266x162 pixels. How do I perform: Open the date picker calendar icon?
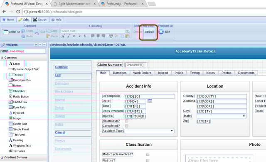pos(150,101)
